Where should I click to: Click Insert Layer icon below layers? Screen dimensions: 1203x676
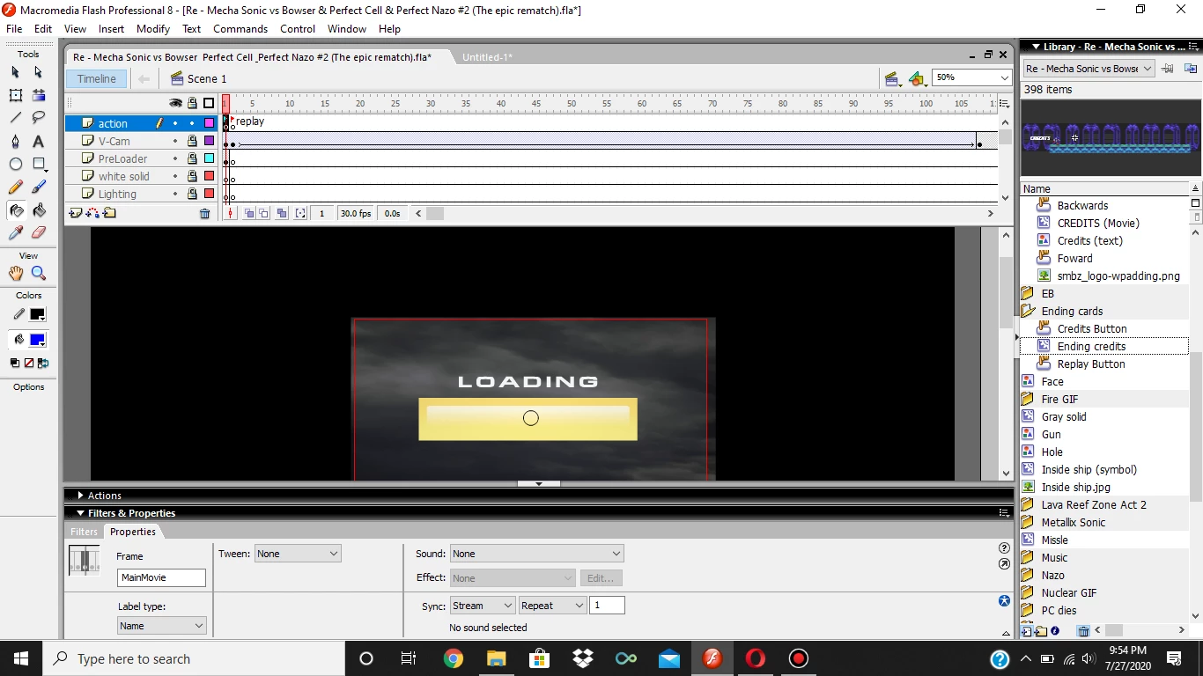[76, 213]
